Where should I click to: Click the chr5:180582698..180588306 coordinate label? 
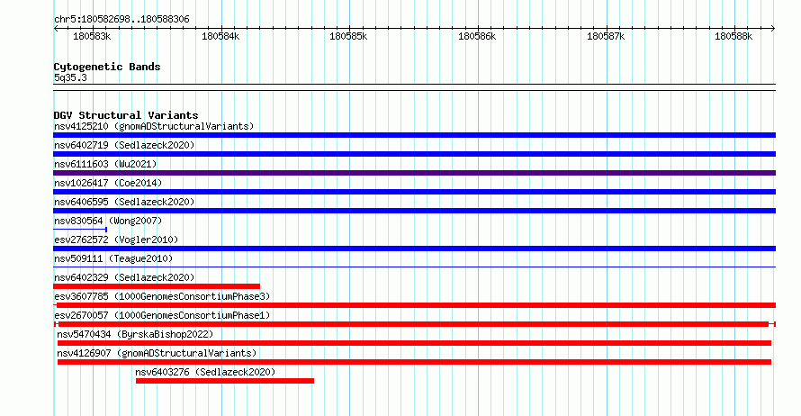pyautogui.click(x=121, y=20)
